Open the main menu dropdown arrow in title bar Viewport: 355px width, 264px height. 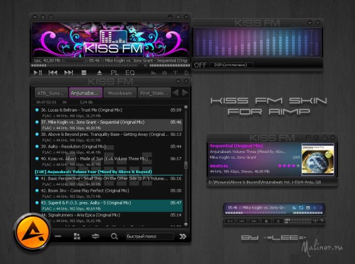[35, 17]
